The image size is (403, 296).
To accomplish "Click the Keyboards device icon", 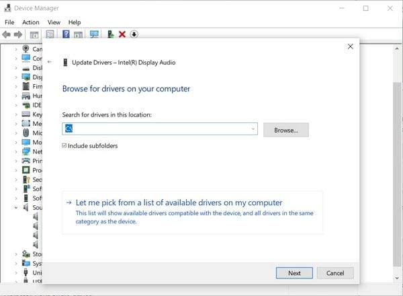I will 26,114.
